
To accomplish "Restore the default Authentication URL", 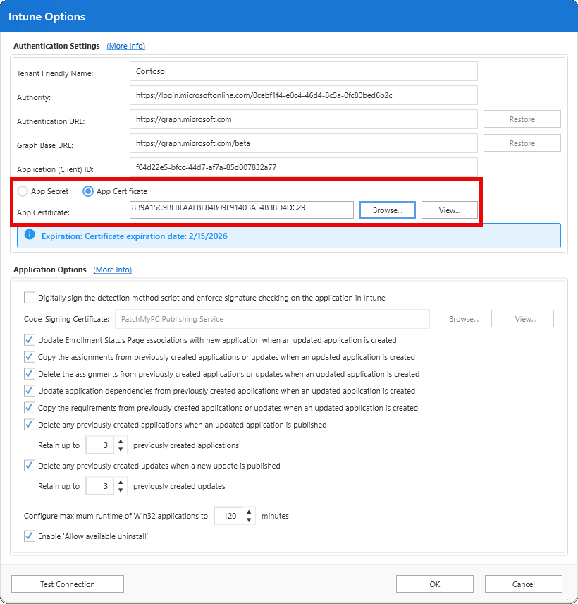I will tap(522, 119).
